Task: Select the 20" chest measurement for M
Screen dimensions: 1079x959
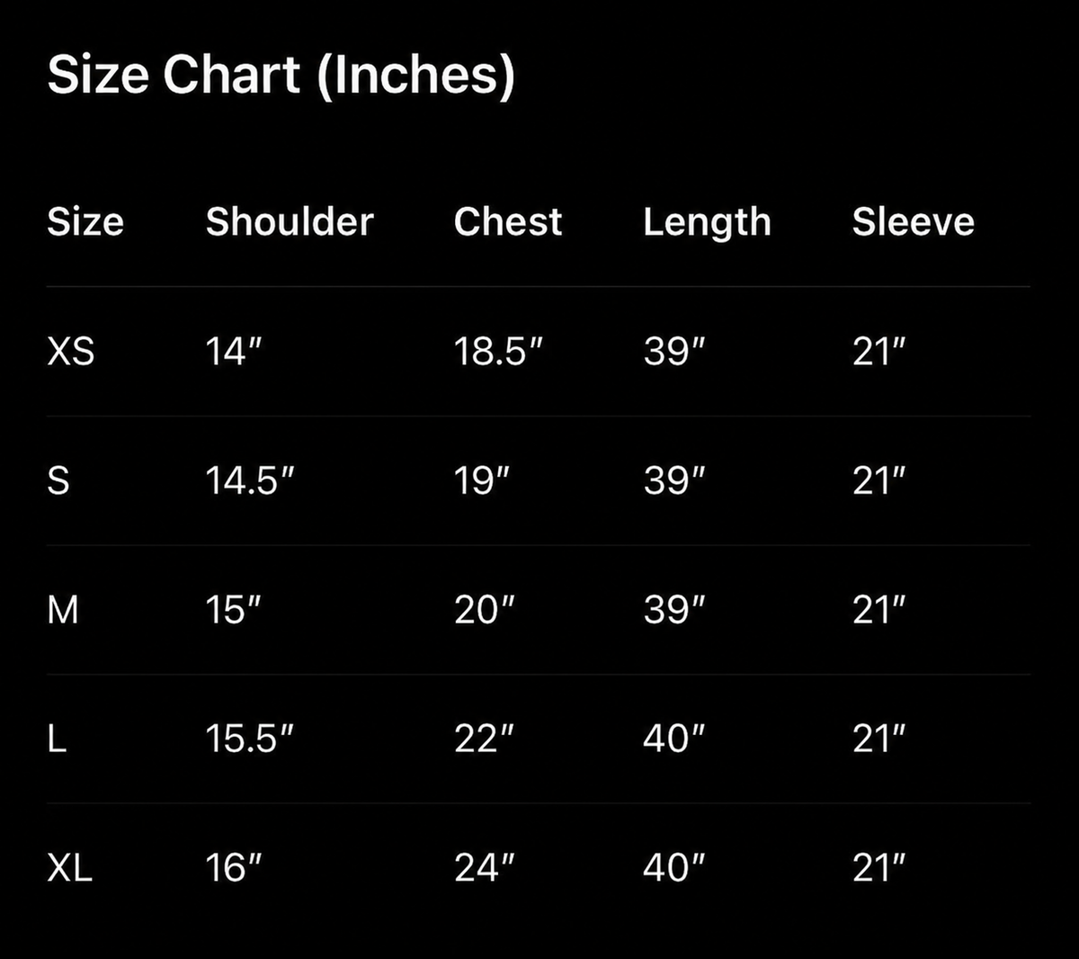Action: click(x=485, y=610)
